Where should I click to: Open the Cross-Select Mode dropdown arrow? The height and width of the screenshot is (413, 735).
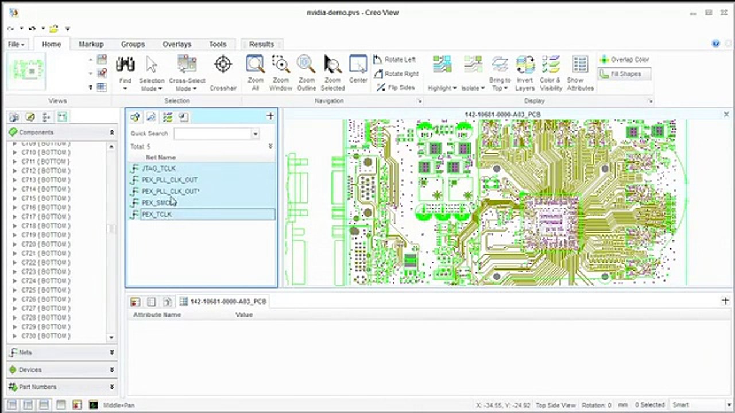click(194, 89)
